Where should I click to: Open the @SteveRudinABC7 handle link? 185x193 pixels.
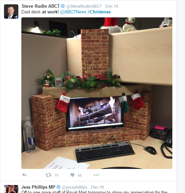coord(84,6)
